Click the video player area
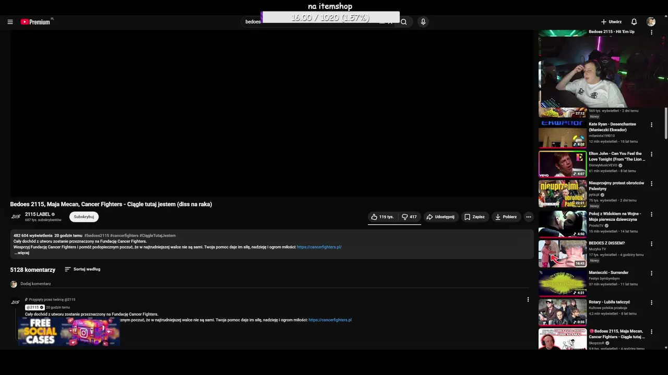The height and width of the screenshot is (375, 668). pyautogui.click(x=271, y=114)
